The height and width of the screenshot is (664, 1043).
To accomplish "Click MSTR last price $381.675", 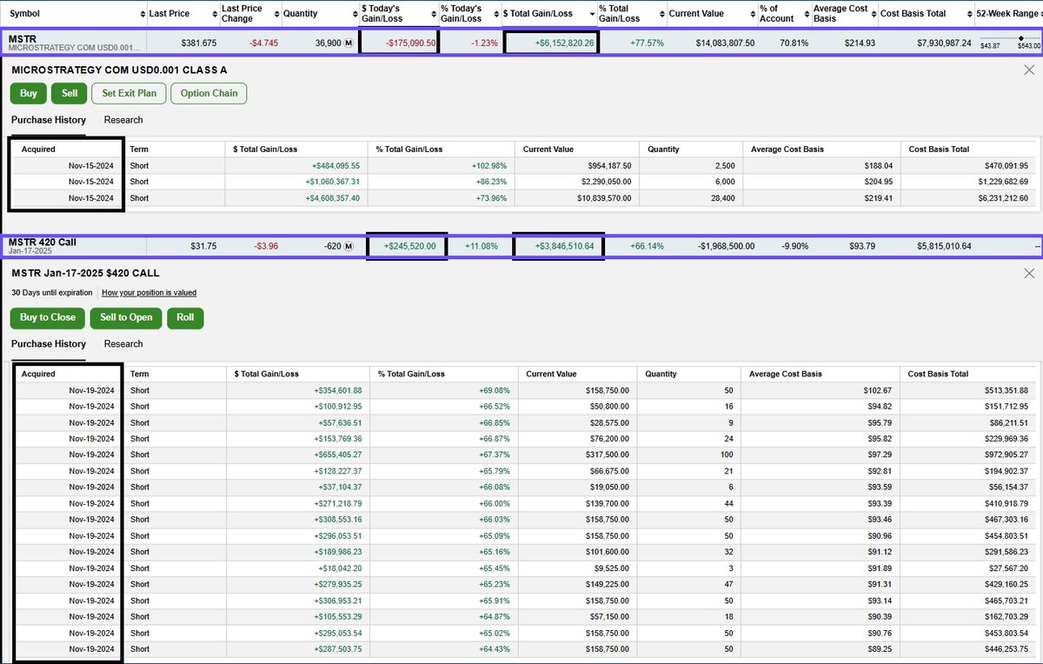I will click(x=199, y=43).
